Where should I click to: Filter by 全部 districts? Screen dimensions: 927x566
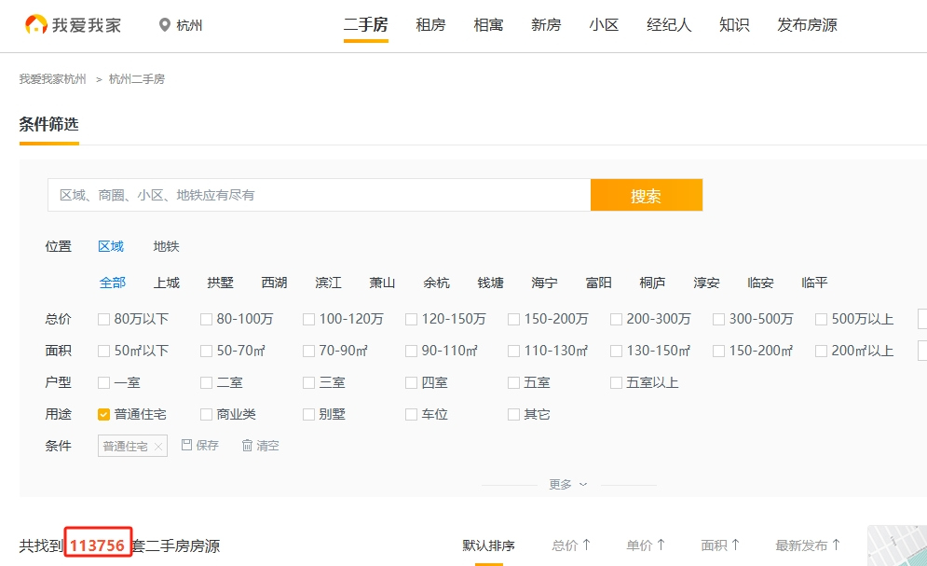[113, 283]
